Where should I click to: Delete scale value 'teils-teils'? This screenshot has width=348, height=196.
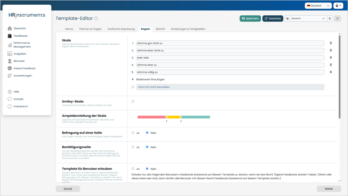tap(331, 58)
